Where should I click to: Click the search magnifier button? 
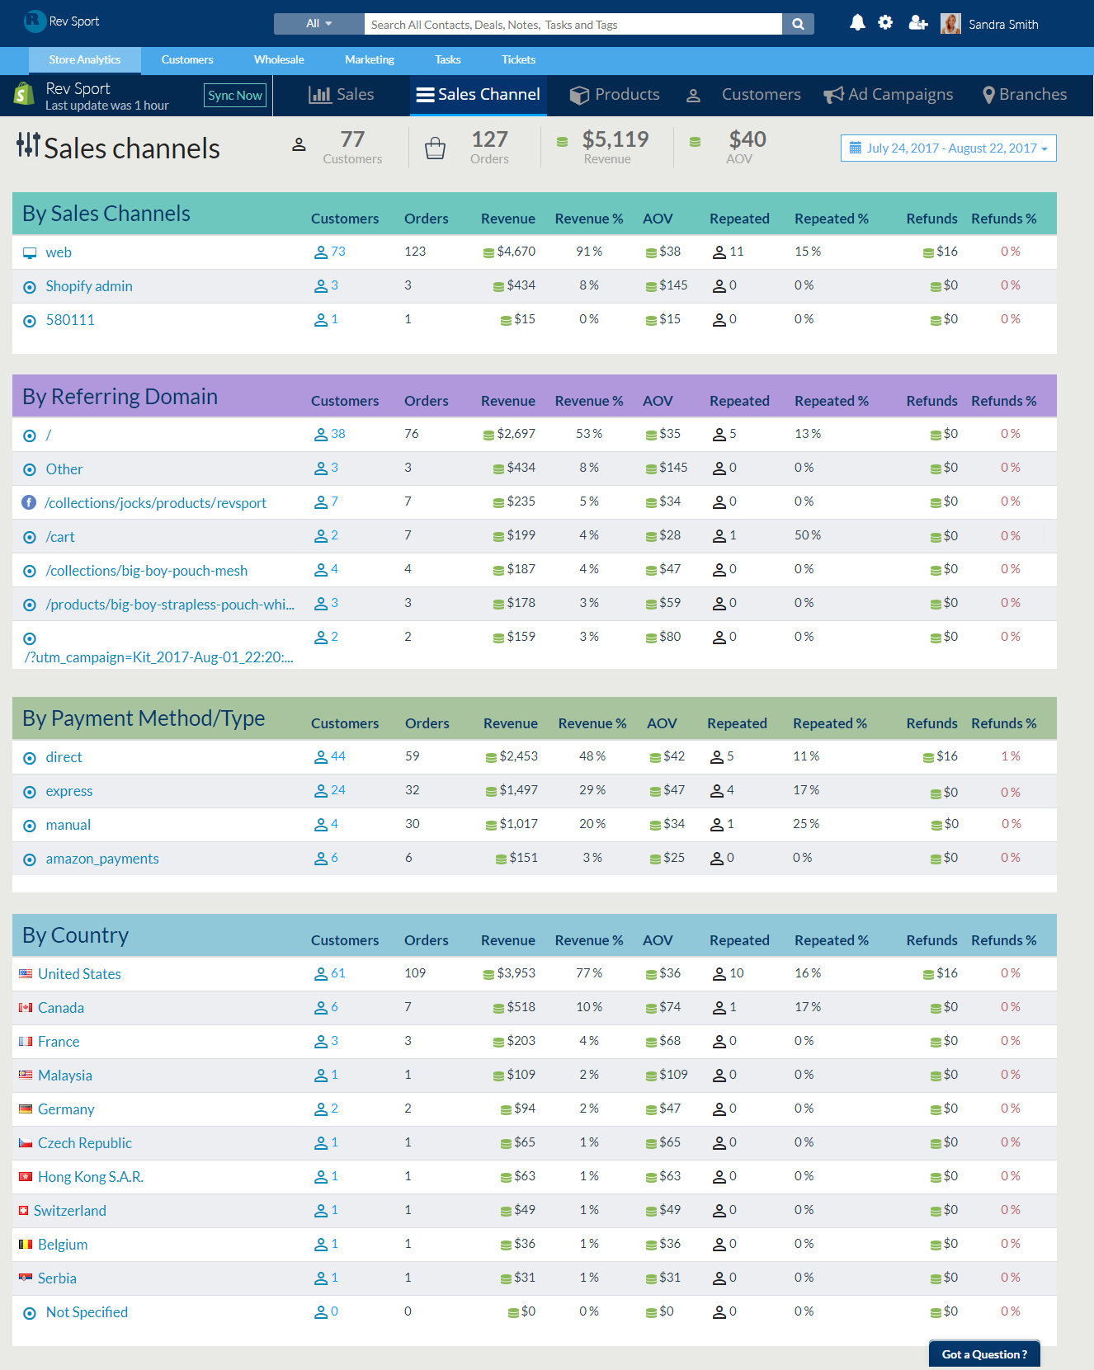click(x=798, y=24)
